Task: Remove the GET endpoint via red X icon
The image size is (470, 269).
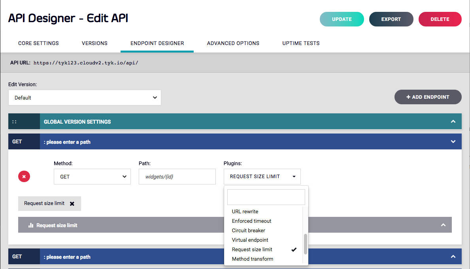Action: tap(24, 176)
